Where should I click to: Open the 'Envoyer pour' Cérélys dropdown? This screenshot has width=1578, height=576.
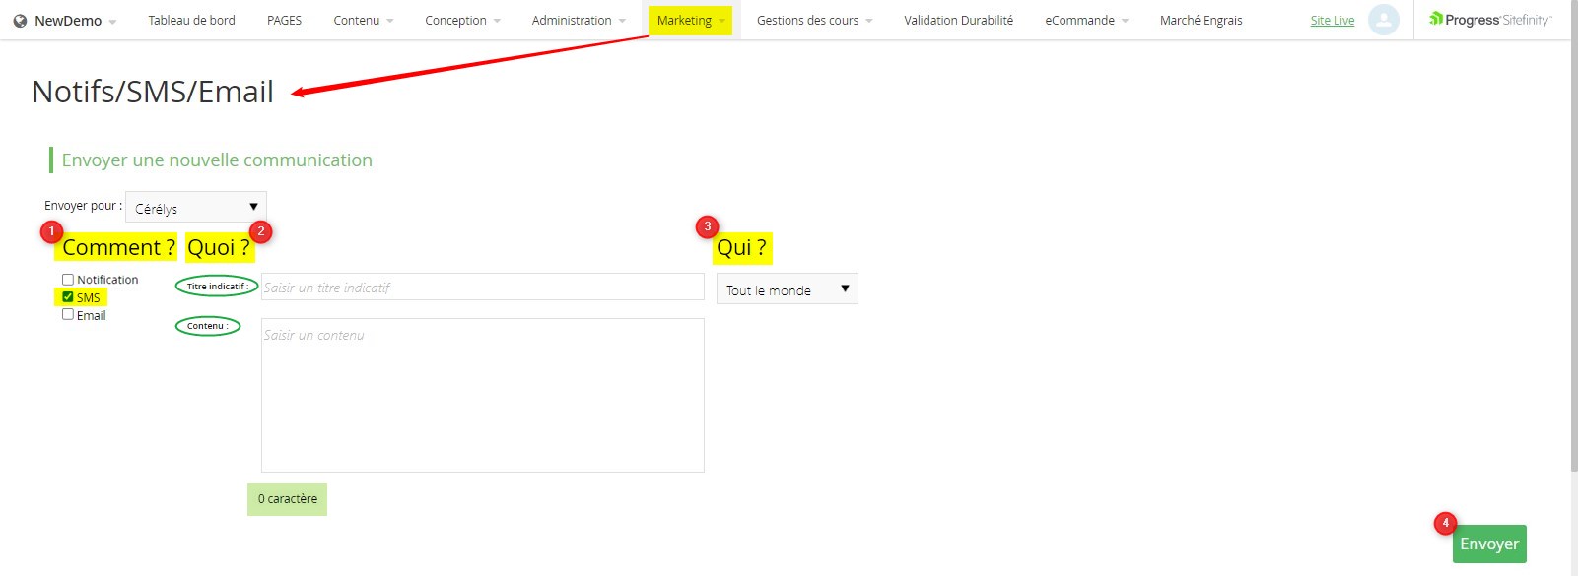(196, 208)
